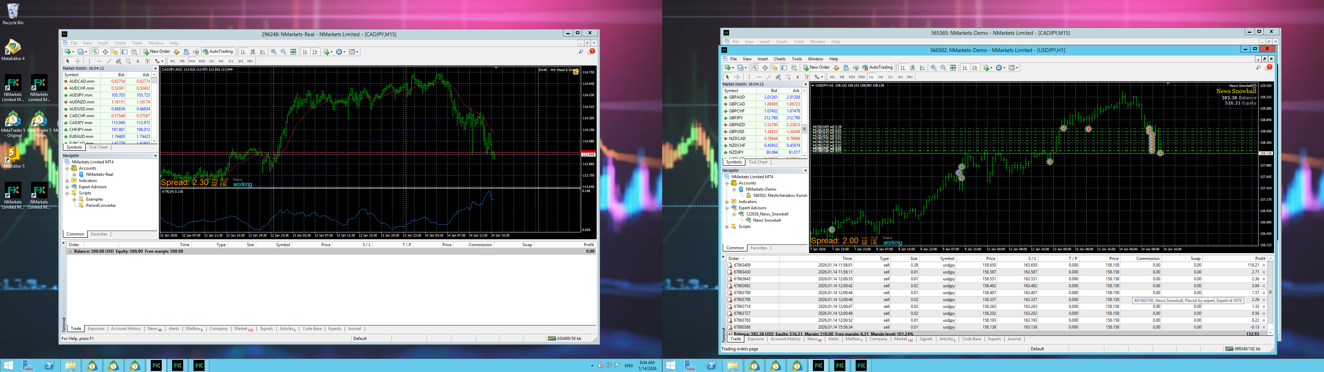Select News Snowball expert in Demo Navigator
The width and height of the screenshot is (1324, 372).
coord(766,220)
